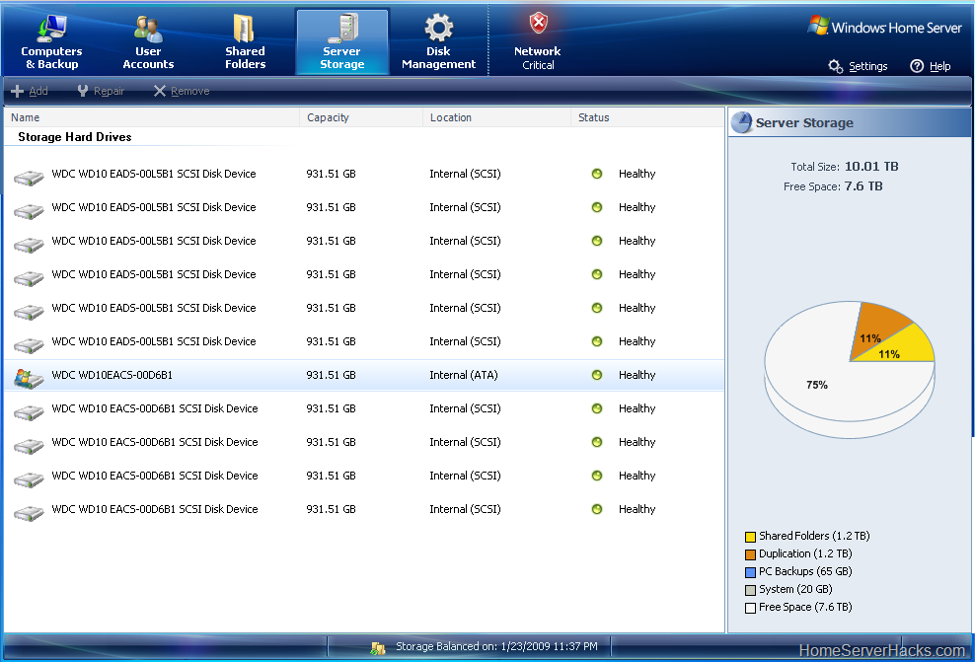
Task: Sort by the Capacity column header
Action: point(361,117)
